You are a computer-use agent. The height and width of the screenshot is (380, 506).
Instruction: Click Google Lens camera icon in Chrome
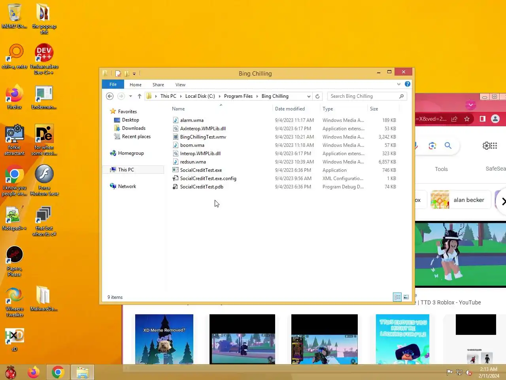click(x=432, y=146)
